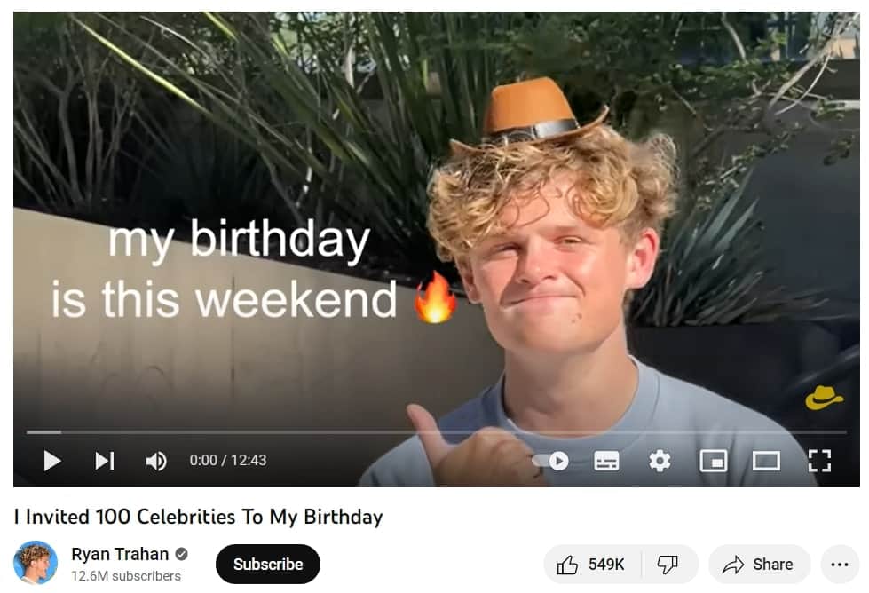Enter full screen mode

click(x=819, y=461)
